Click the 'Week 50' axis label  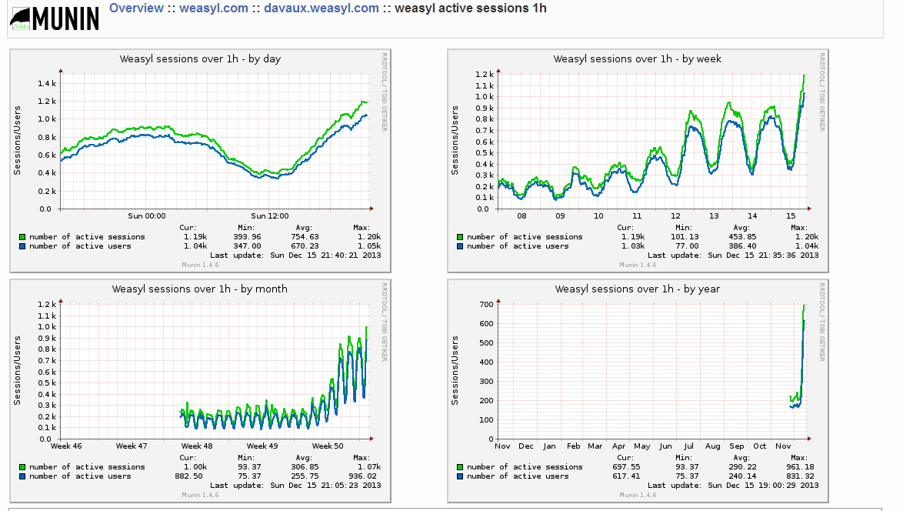tap(328, 446)
